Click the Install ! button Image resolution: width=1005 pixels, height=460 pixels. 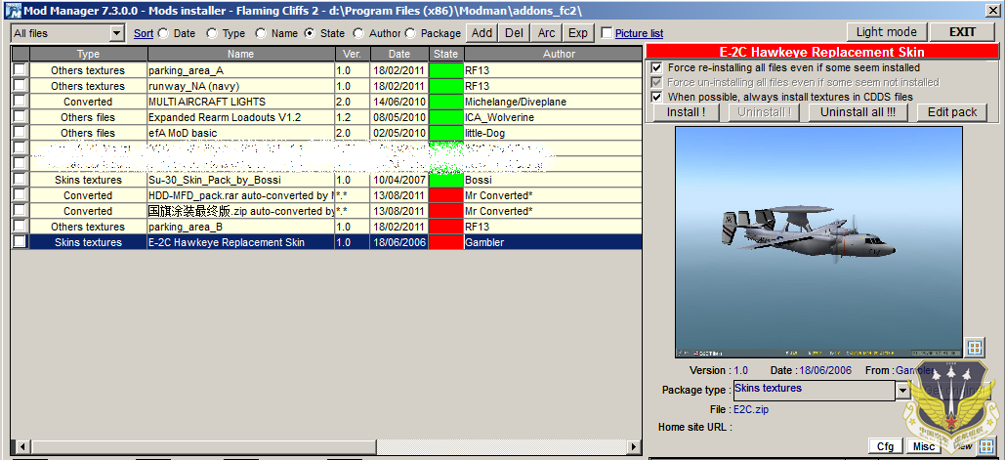coord(686,112)
